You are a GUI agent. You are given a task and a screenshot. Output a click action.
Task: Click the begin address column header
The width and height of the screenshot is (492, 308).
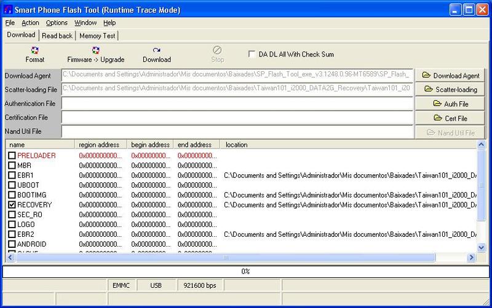pyautogui.click(x=150, y=145)
